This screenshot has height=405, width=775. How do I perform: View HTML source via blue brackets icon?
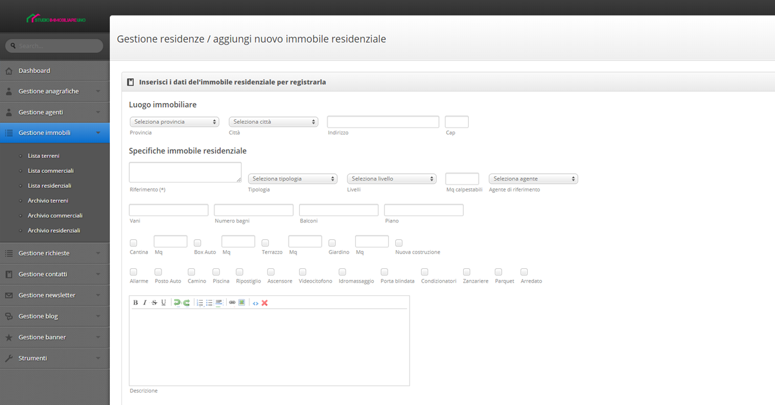click(256, 302)
